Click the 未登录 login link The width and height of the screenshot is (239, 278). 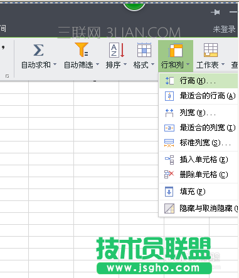(x=224, y=29)
